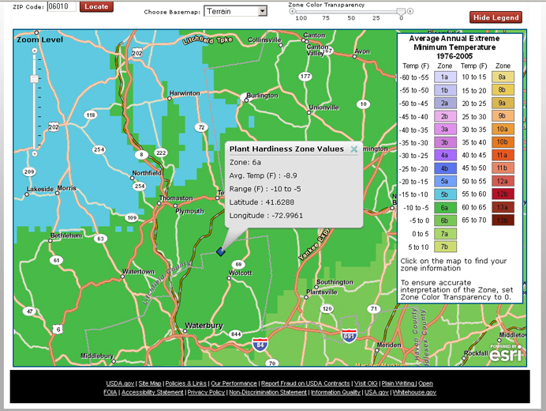Viewport: 546px width, 411px height.
Task: Click the 1a zone swatch in legend
Action: tap(444, 77)
